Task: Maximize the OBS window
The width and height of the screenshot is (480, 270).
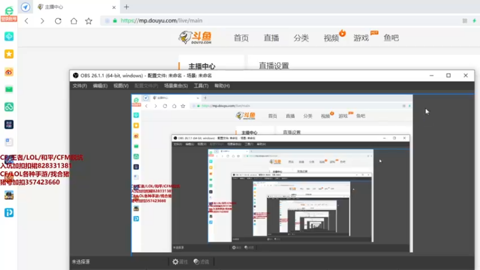Action: tap(448, 76)
